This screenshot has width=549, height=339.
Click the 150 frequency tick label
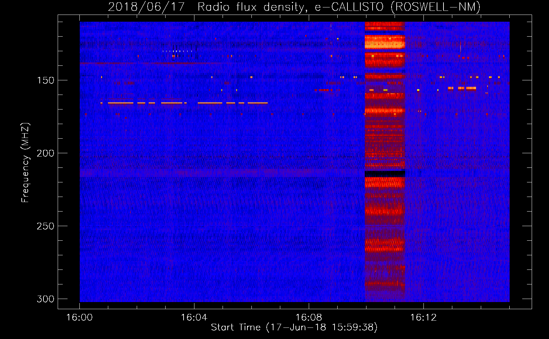45,80
